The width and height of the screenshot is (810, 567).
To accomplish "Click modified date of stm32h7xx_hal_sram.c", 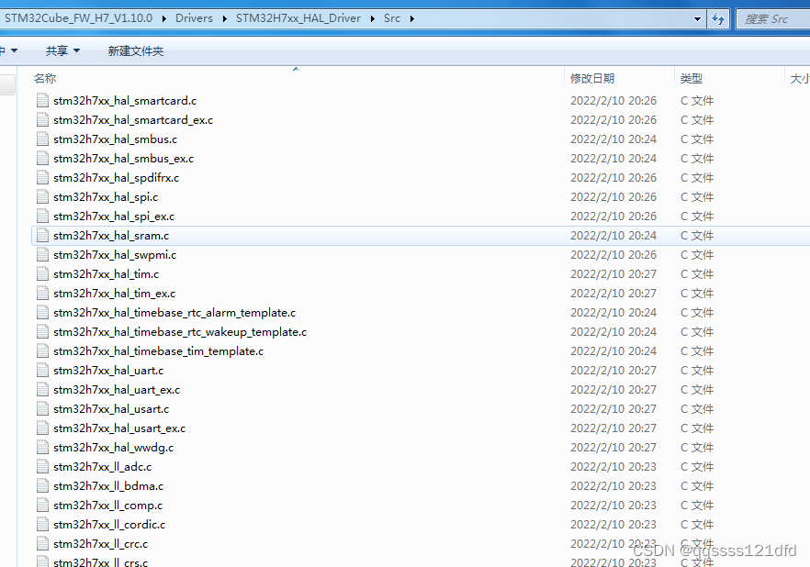I will (x=613, y=236).
